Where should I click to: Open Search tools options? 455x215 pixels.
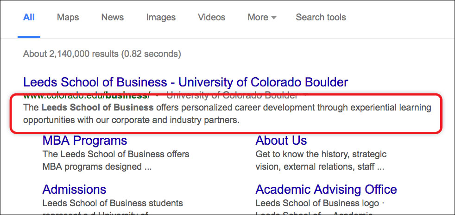pos(321,18)
